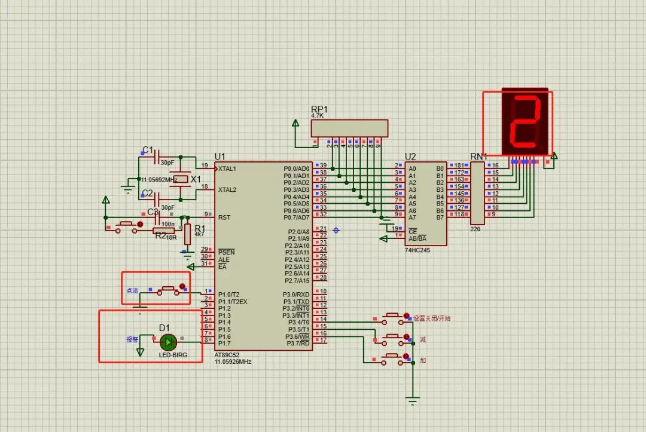Toggle the reset push button near R2
The height and width of the screenshot is (432, 646).
point(126,224)
